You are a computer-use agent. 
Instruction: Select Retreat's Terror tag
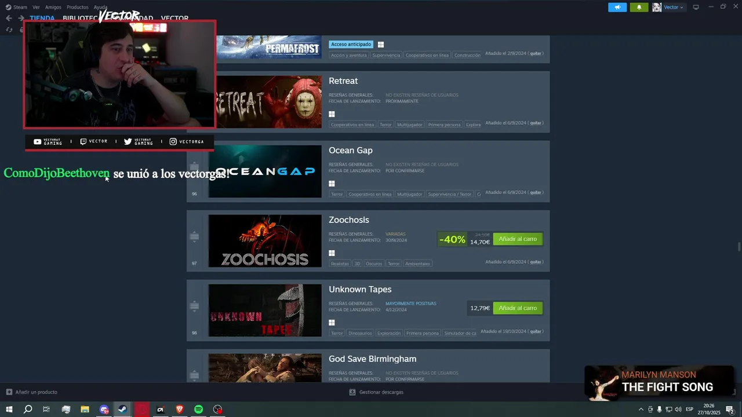point(385,125)
